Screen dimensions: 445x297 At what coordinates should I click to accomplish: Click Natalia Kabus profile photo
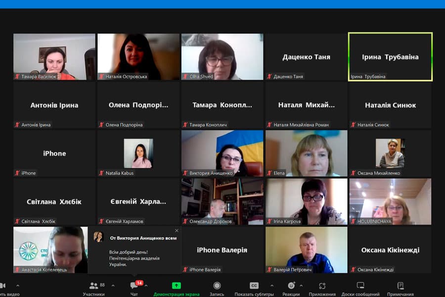click(138, 153)
